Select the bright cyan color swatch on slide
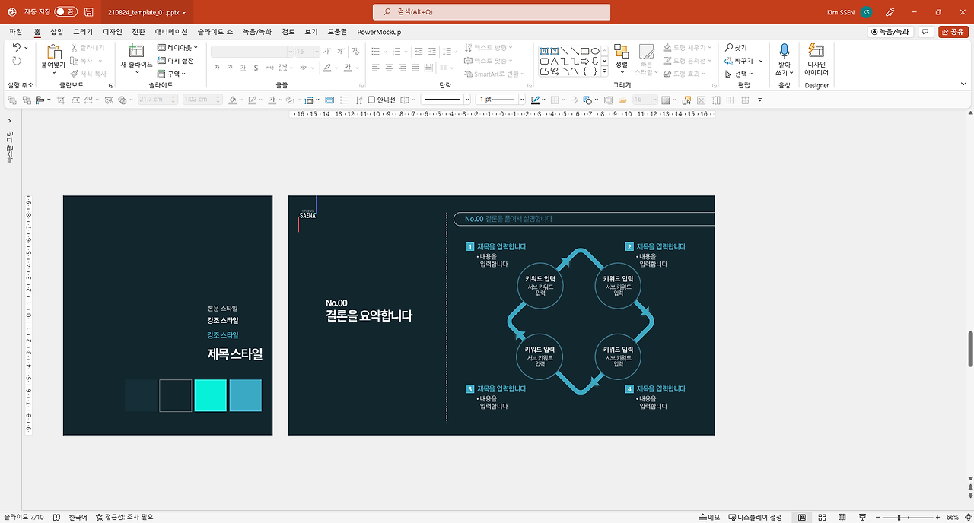Viewport: 974px width, 523px height. [x=211, y=395]
